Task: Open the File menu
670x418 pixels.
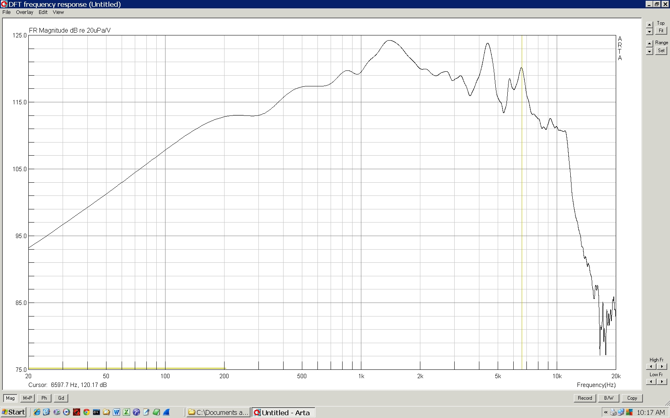Action: point(6,12)
